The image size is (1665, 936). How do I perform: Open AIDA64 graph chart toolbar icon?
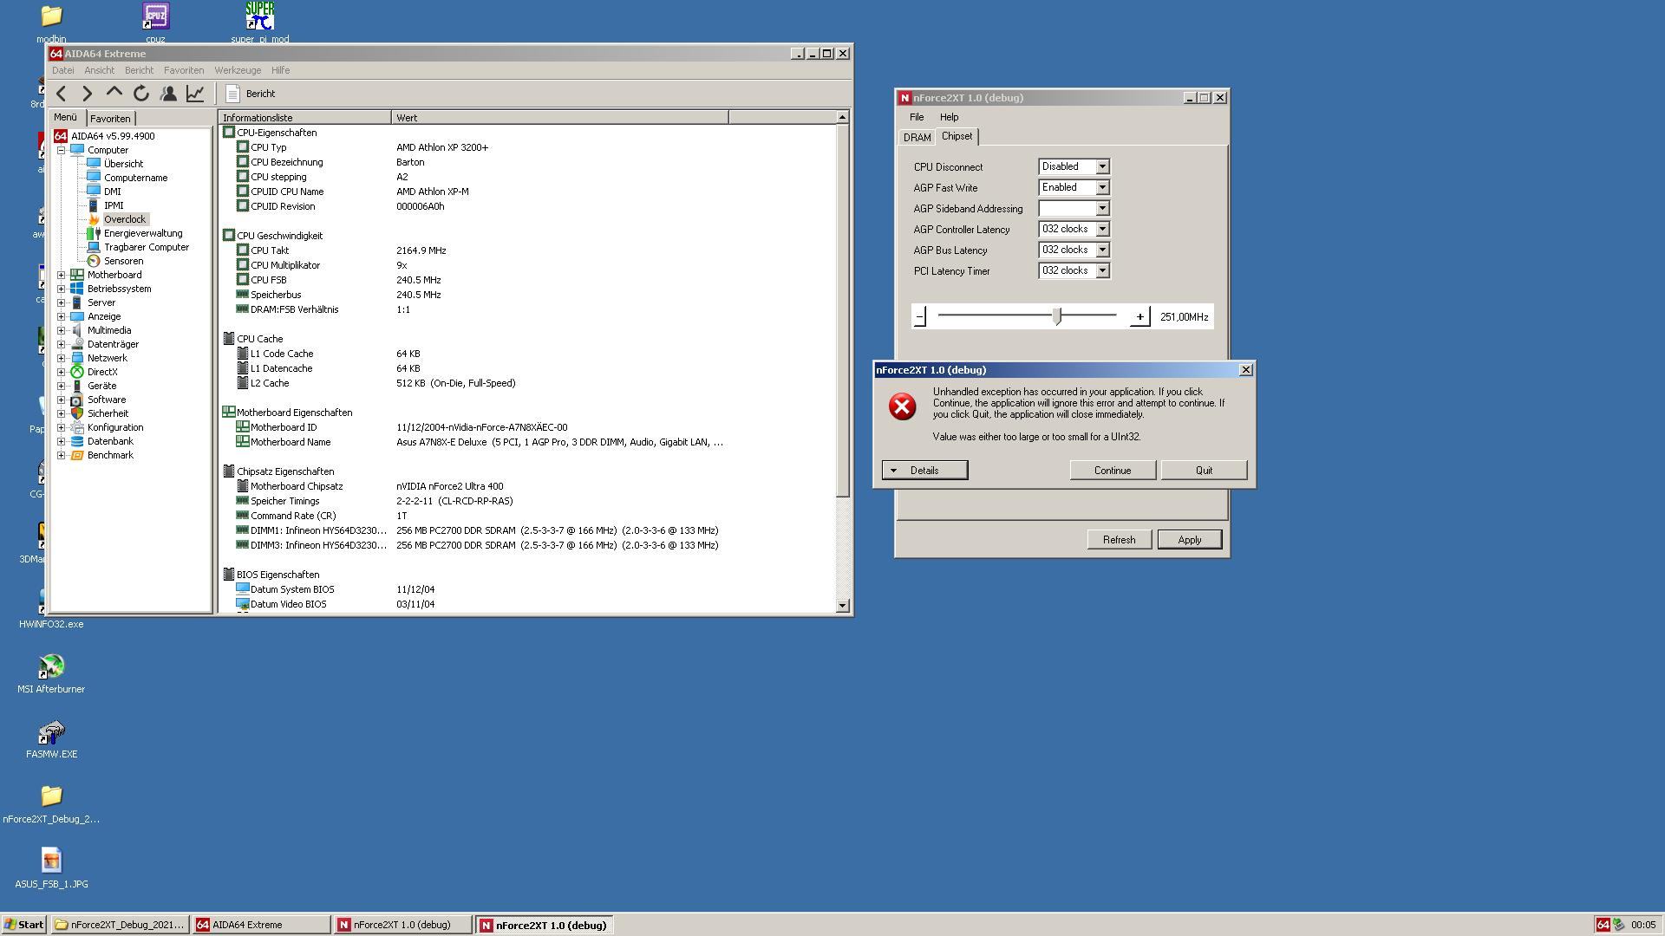[x=195, y=94]
